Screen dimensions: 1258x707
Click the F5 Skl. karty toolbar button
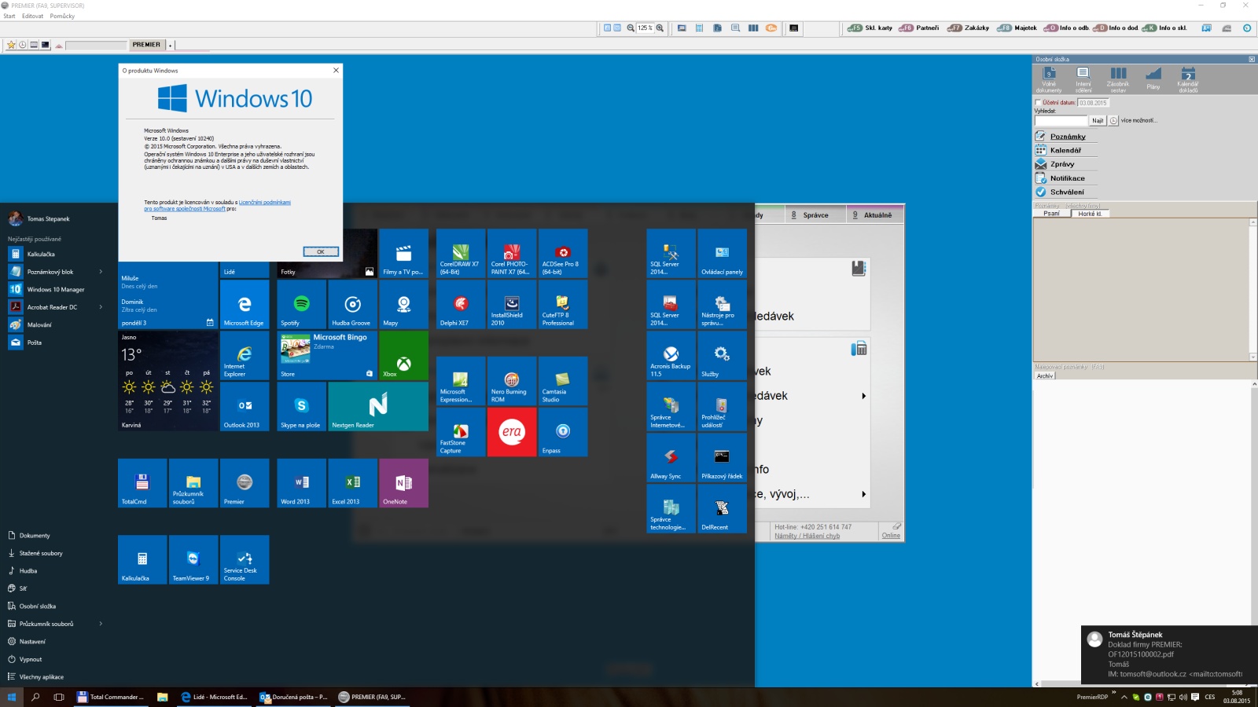[x=870, y=27]
